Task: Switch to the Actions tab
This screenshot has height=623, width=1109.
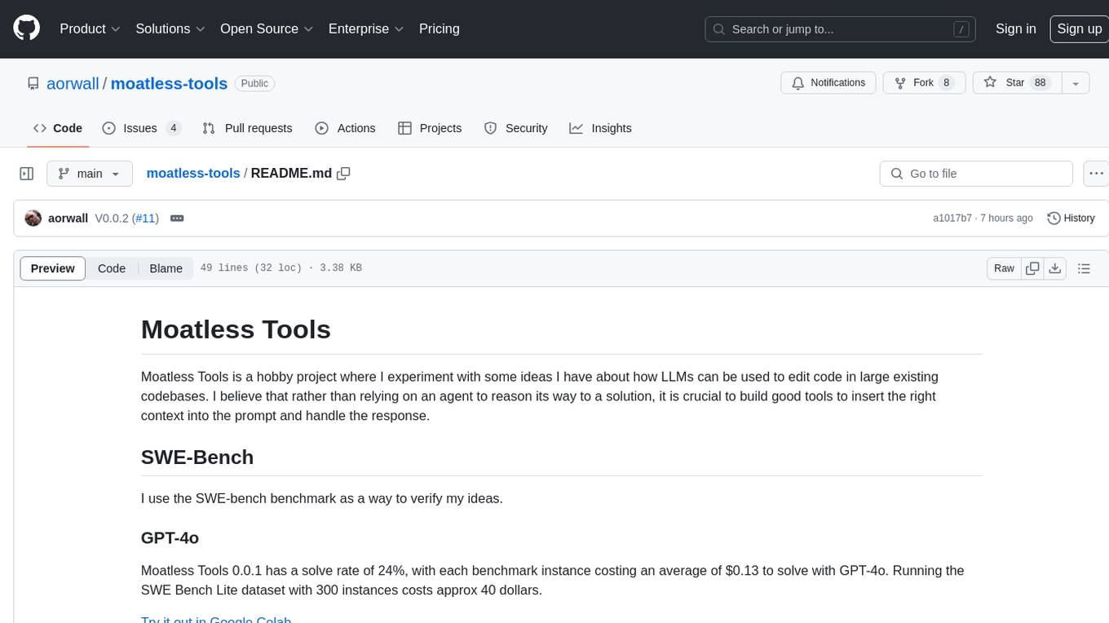Action: tap(345, 128)
